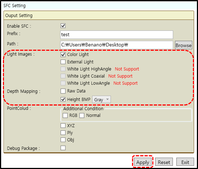Image resolution: width=198 pixels, height=169 pixels.
Task: Check the RGB additional condition
Action: pyautogui.click(x=65, y=115)
